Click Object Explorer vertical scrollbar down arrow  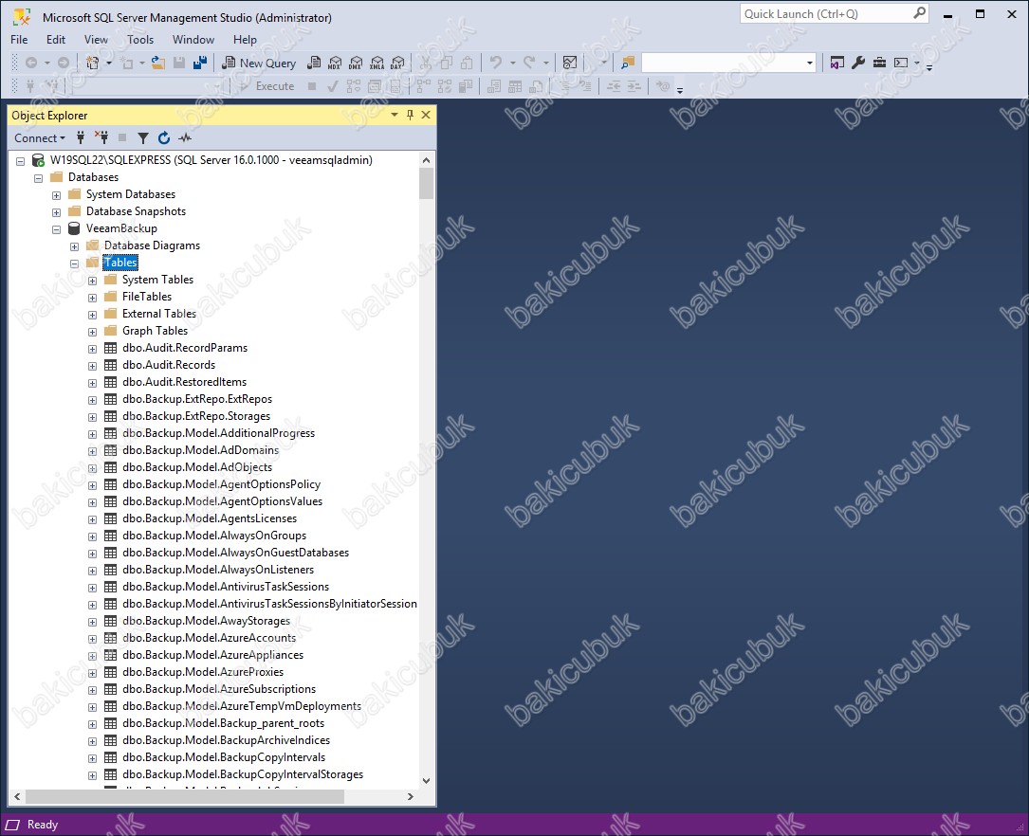[x=427, y=781]
